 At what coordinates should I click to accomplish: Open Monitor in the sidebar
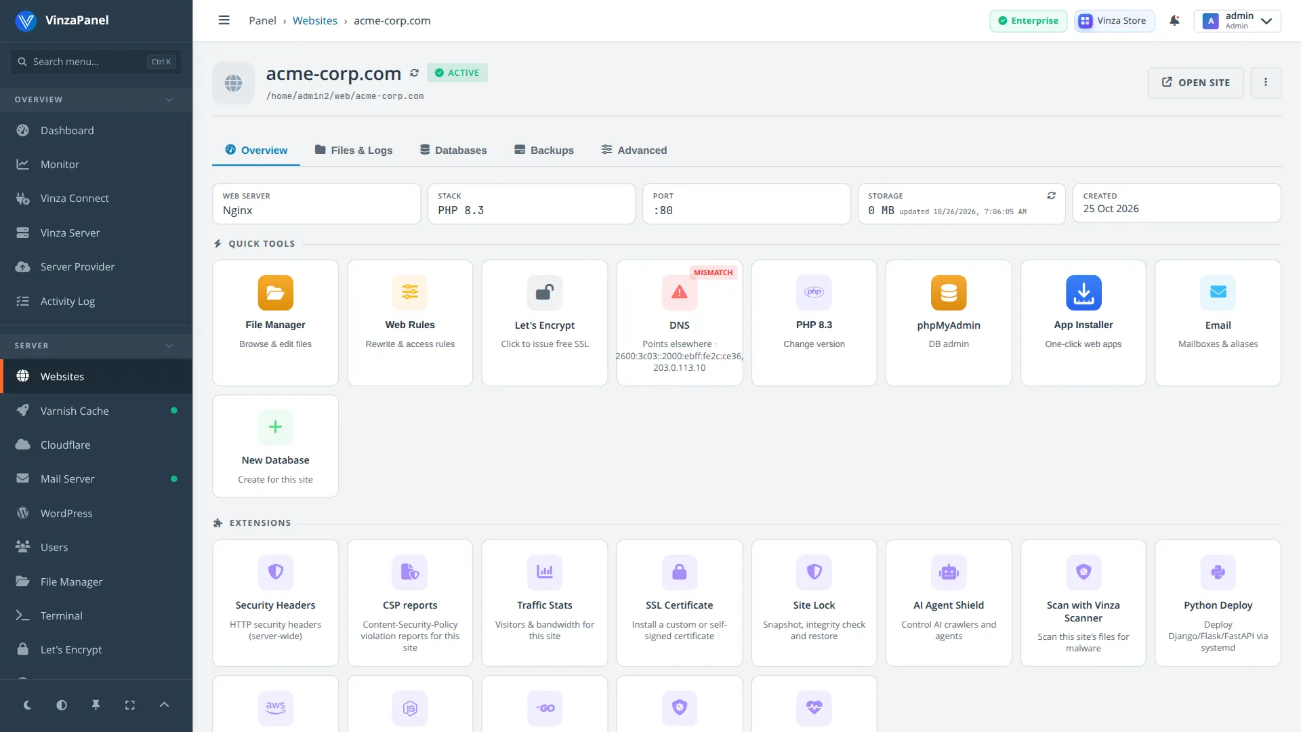pyautogui.click(x=96, y=164)
